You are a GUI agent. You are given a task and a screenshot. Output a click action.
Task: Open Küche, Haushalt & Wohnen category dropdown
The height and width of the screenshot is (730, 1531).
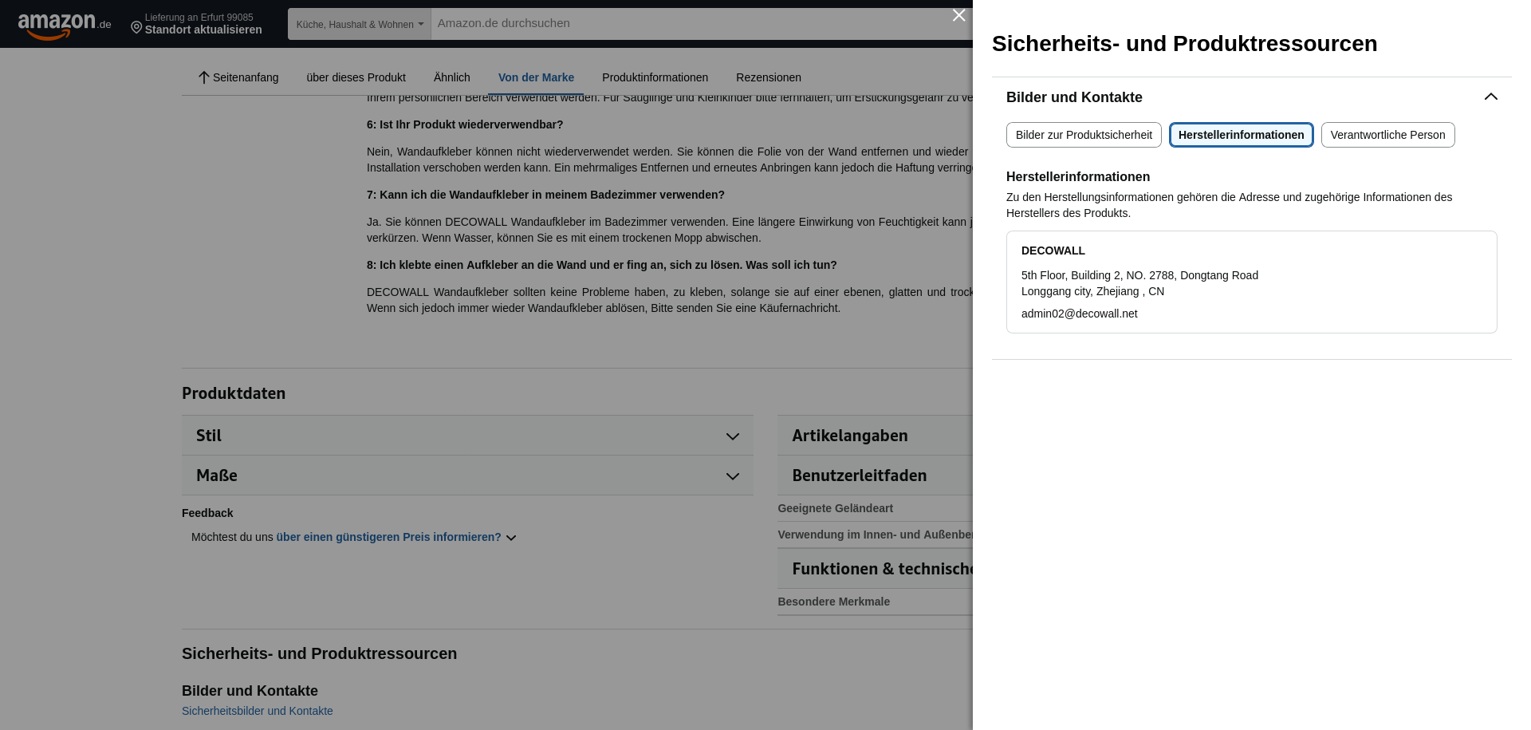(360, 24)
